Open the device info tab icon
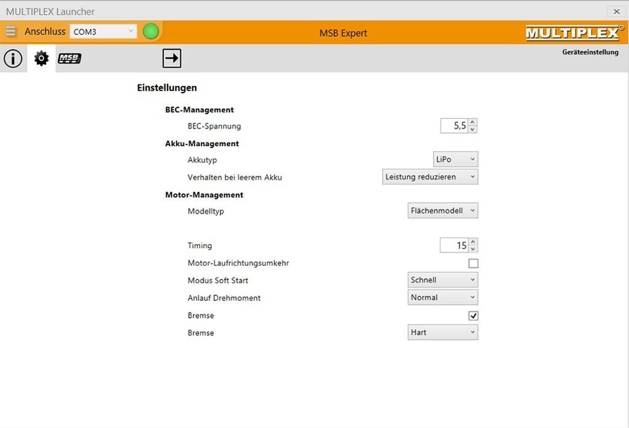 (x=13, y=58)
